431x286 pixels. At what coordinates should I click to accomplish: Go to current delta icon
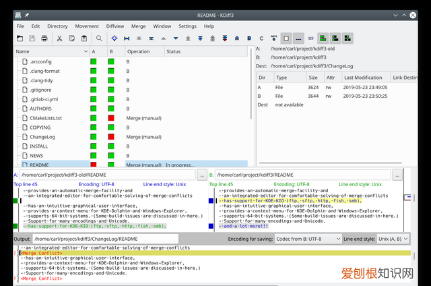tap(114, 38)
